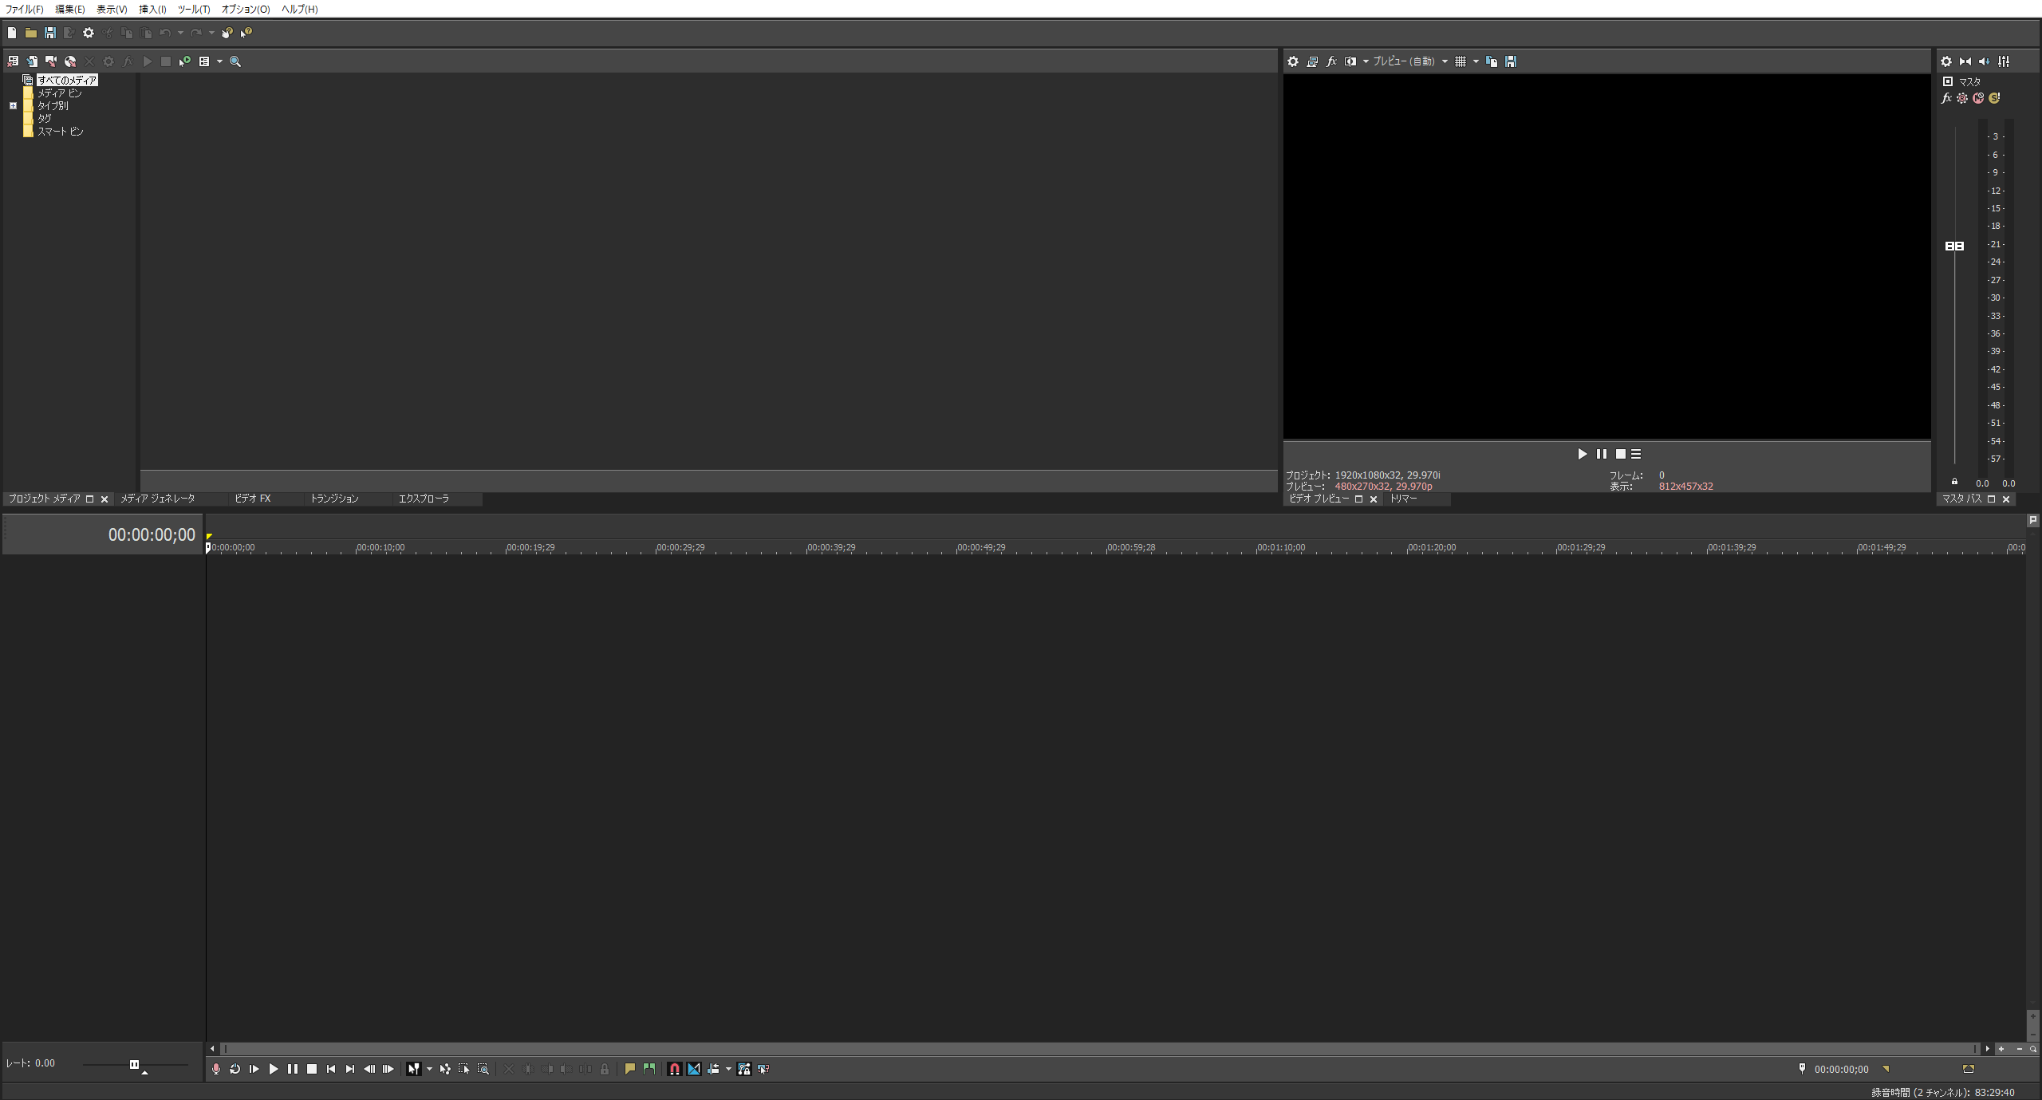The width and height of the screenshot is (2042, 1100).
Task: Open Video Output FX in preview toolbar
Action: coord(1331,61)
